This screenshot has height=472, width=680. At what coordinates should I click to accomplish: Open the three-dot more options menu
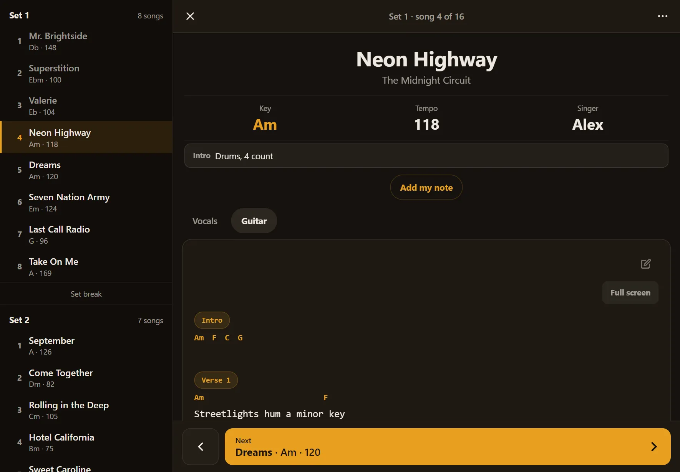click(662, 16)
